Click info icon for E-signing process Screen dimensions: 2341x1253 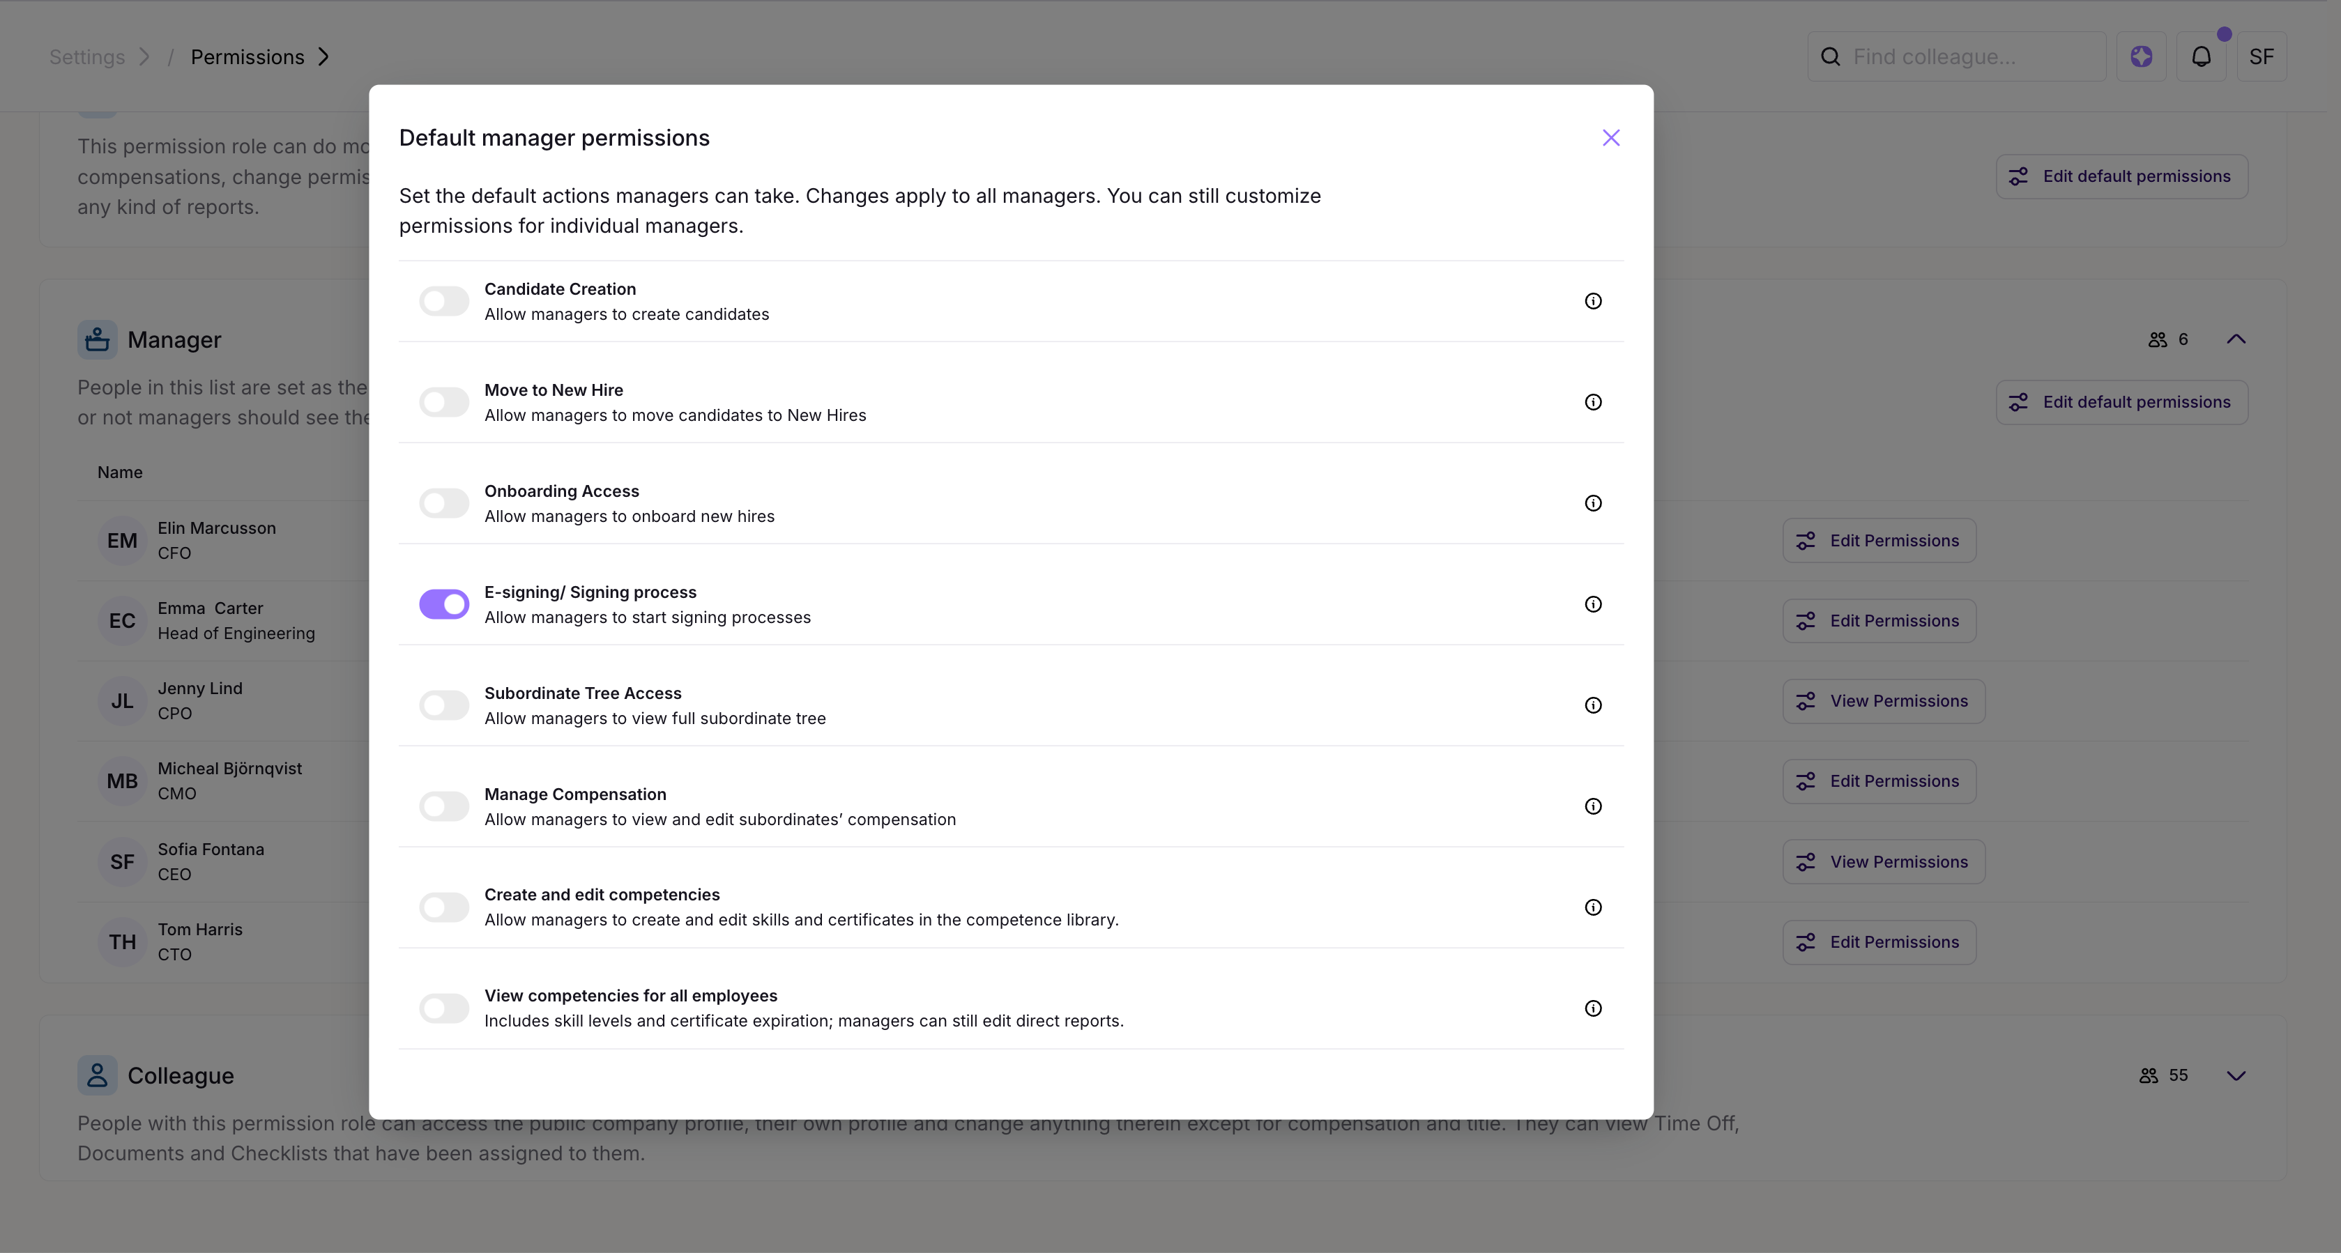point(1592,604)
